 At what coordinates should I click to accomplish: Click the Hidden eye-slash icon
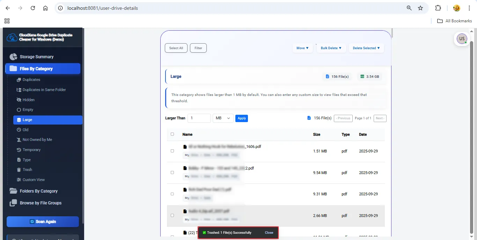[x=19, y=100]
